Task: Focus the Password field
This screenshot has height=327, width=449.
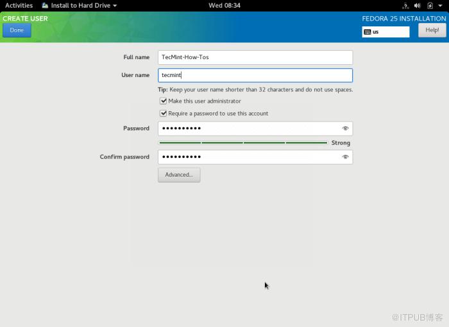Action: coord(255,128)
